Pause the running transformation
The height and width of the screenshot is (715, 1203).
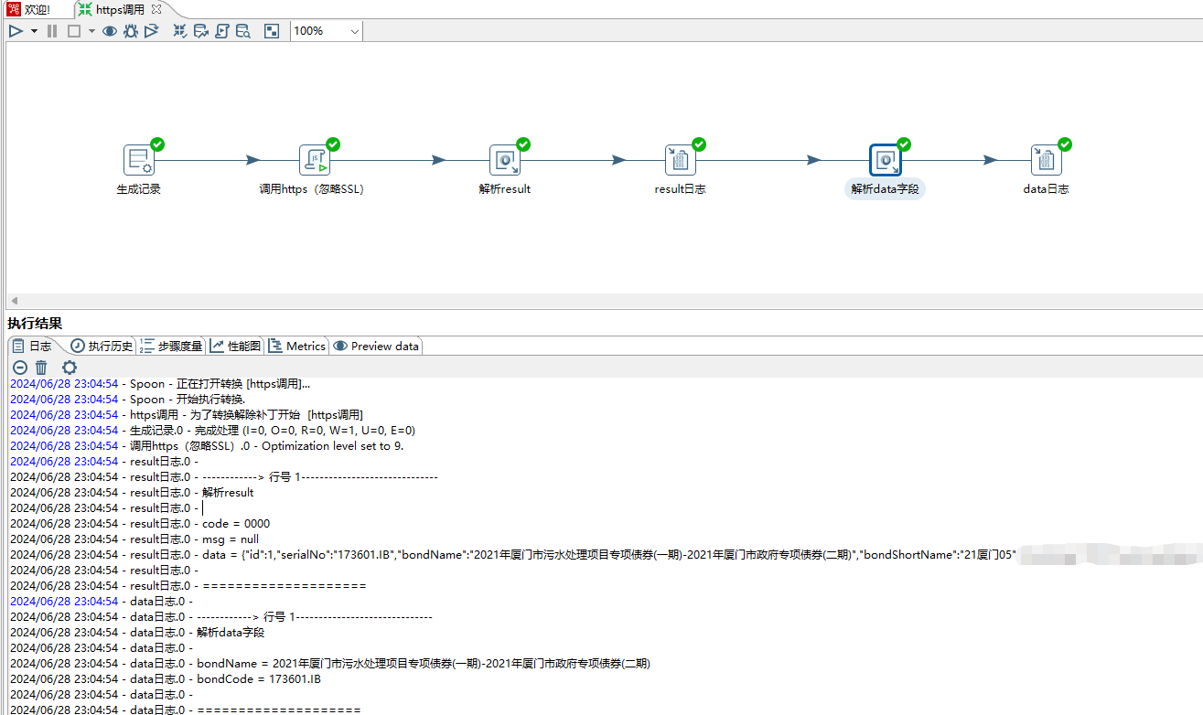point(51,30)
